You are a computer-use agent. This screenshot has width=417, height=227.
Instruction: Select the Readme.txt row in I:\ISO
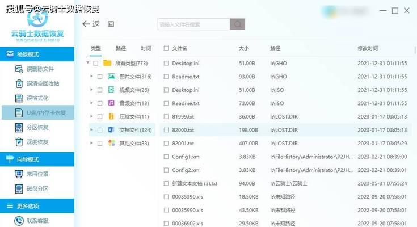(x=285, y=103)
